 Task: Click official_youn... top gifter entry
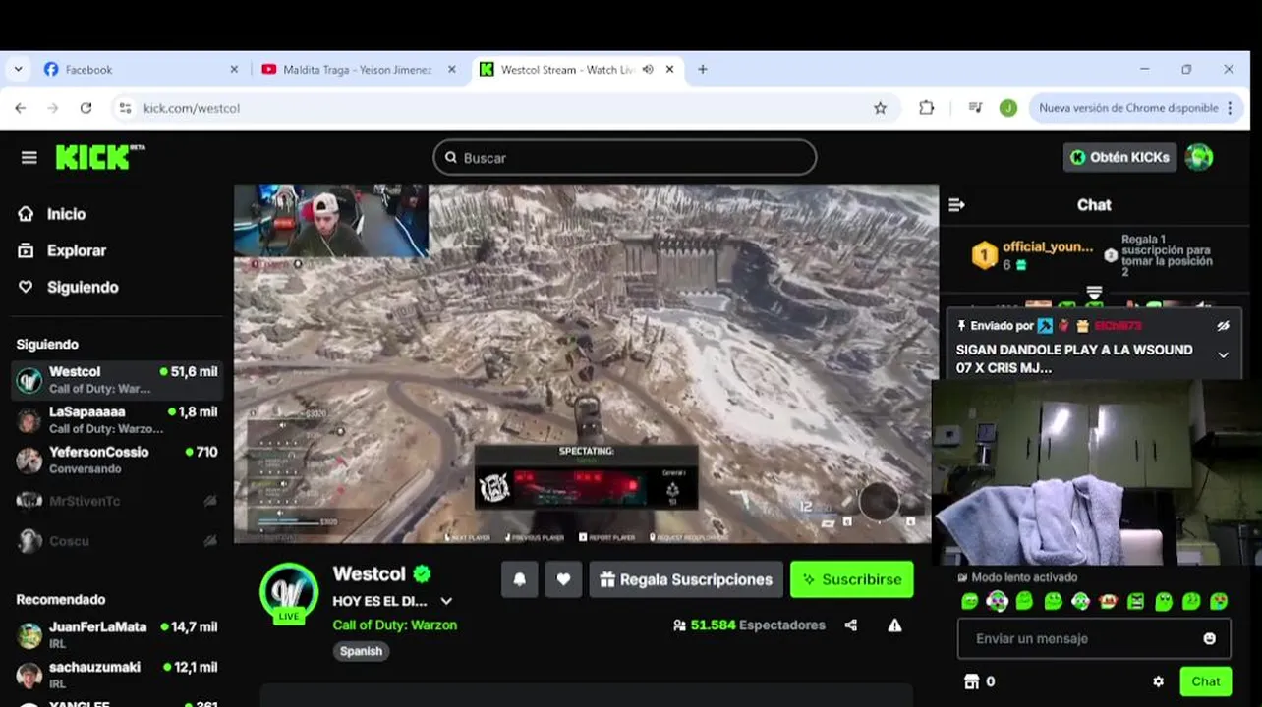point(1034,255)
